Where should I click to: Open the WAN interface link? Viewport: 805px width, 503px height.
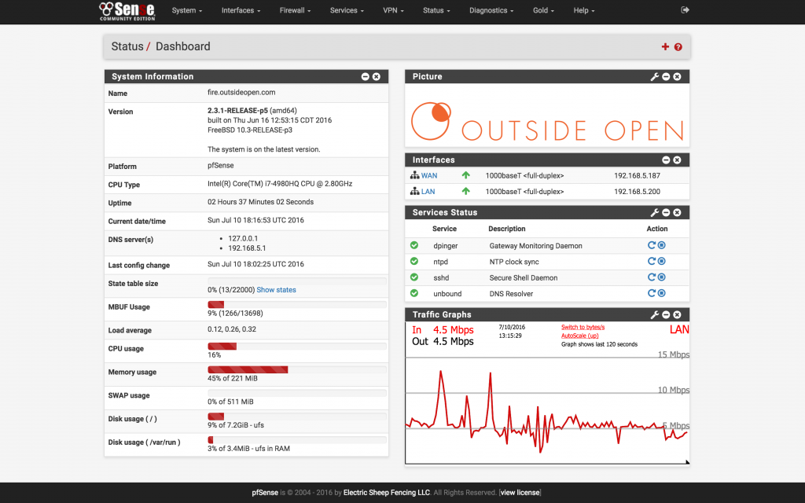(429, 175)
